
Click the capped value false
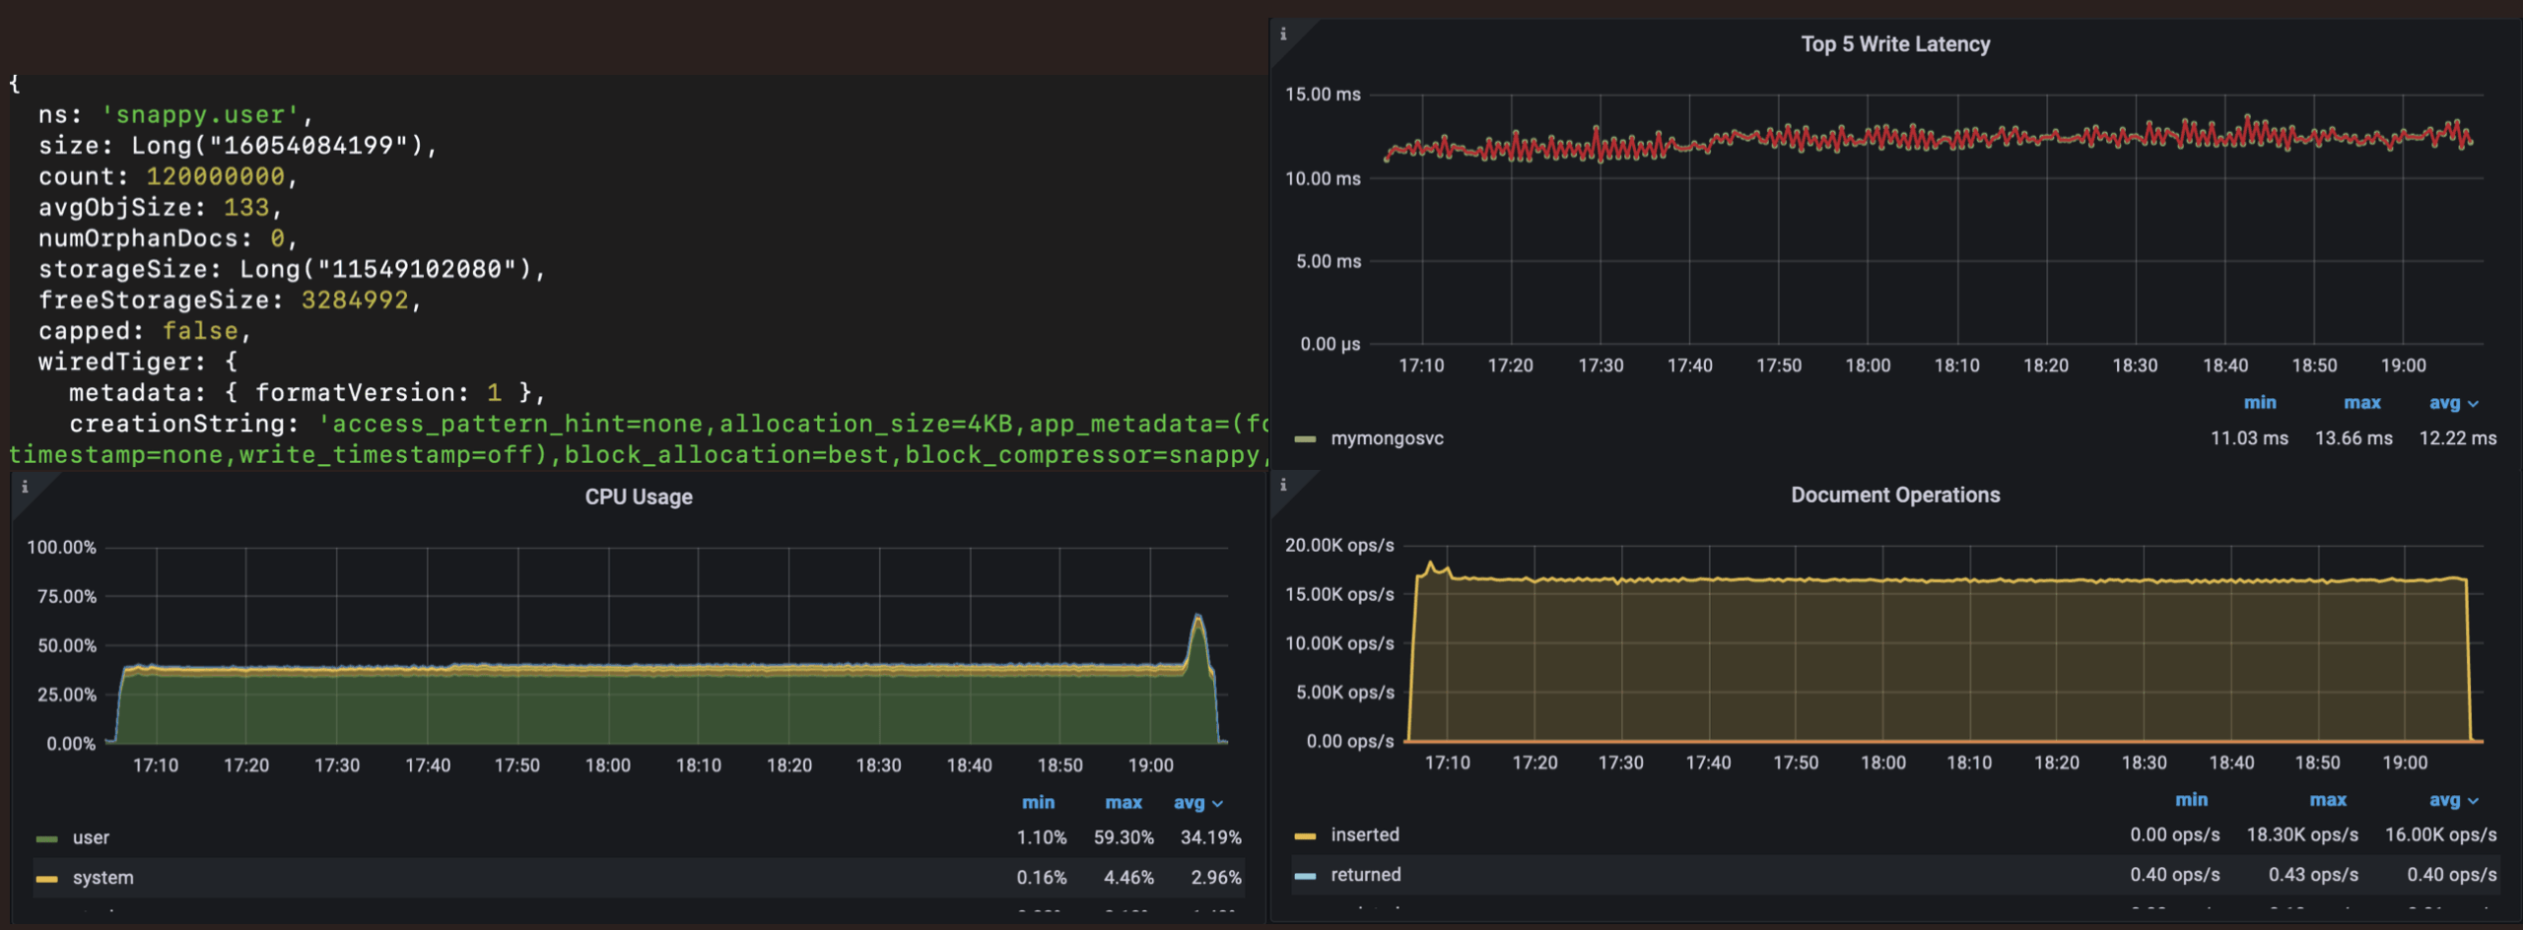(x=200, y=331)
